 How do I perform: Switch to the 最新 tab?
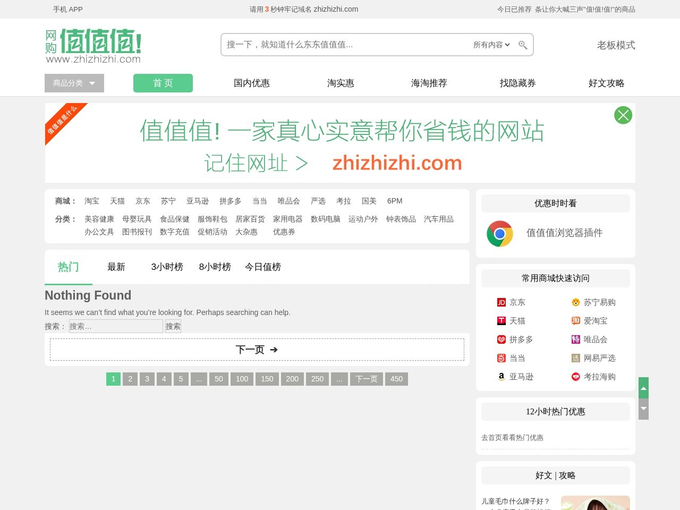click(x=116, y=267)
